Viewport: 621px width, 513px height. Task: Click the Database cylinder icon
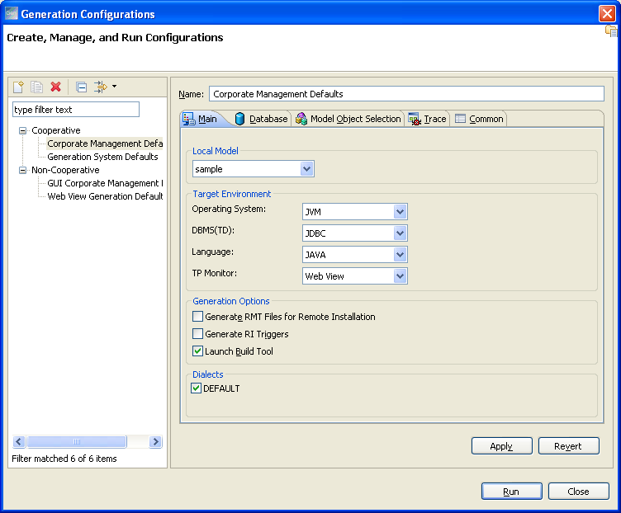[x=239, y=119]
